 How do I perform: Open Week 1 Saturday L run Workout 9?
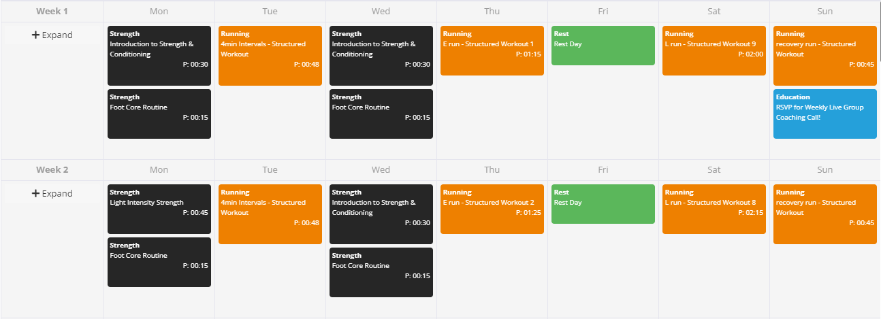tap(714, 50)
